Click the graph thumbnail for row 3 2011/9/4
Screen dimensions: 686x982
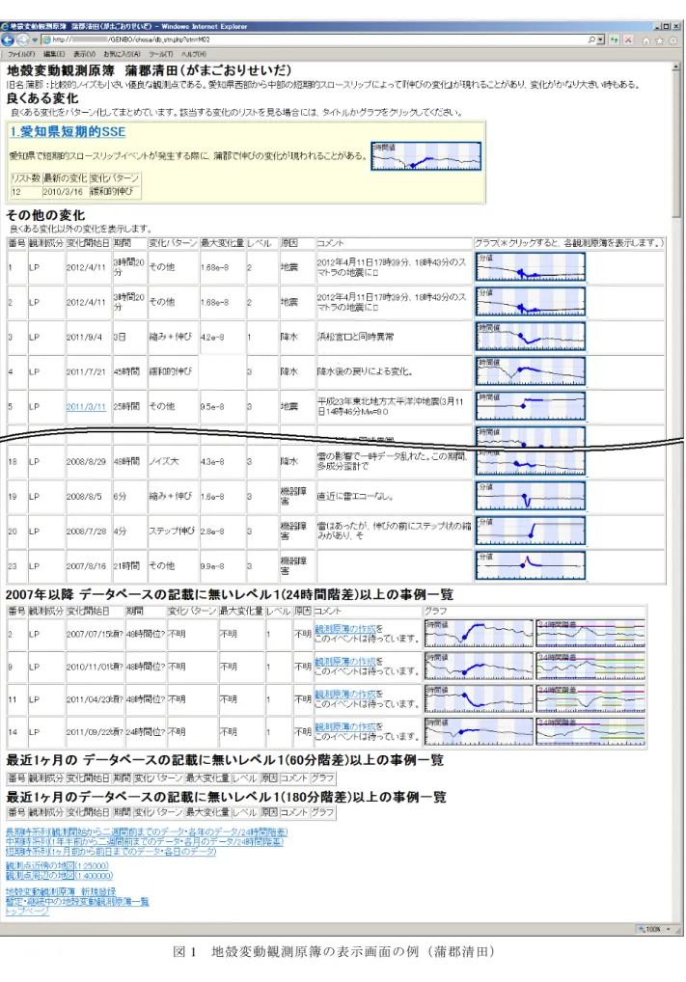530,337
